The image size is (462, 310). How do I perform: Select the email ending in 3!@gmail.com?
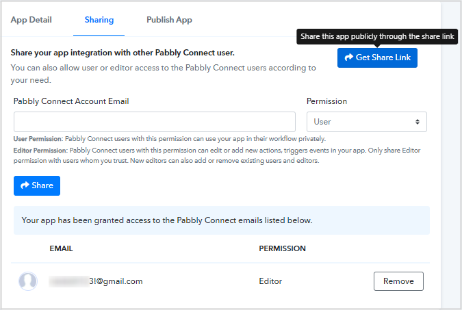[96, 281]
